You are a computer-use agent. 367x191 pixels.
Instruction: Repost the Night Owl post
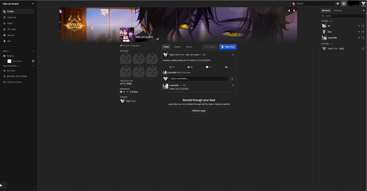(x=226, y=67)
